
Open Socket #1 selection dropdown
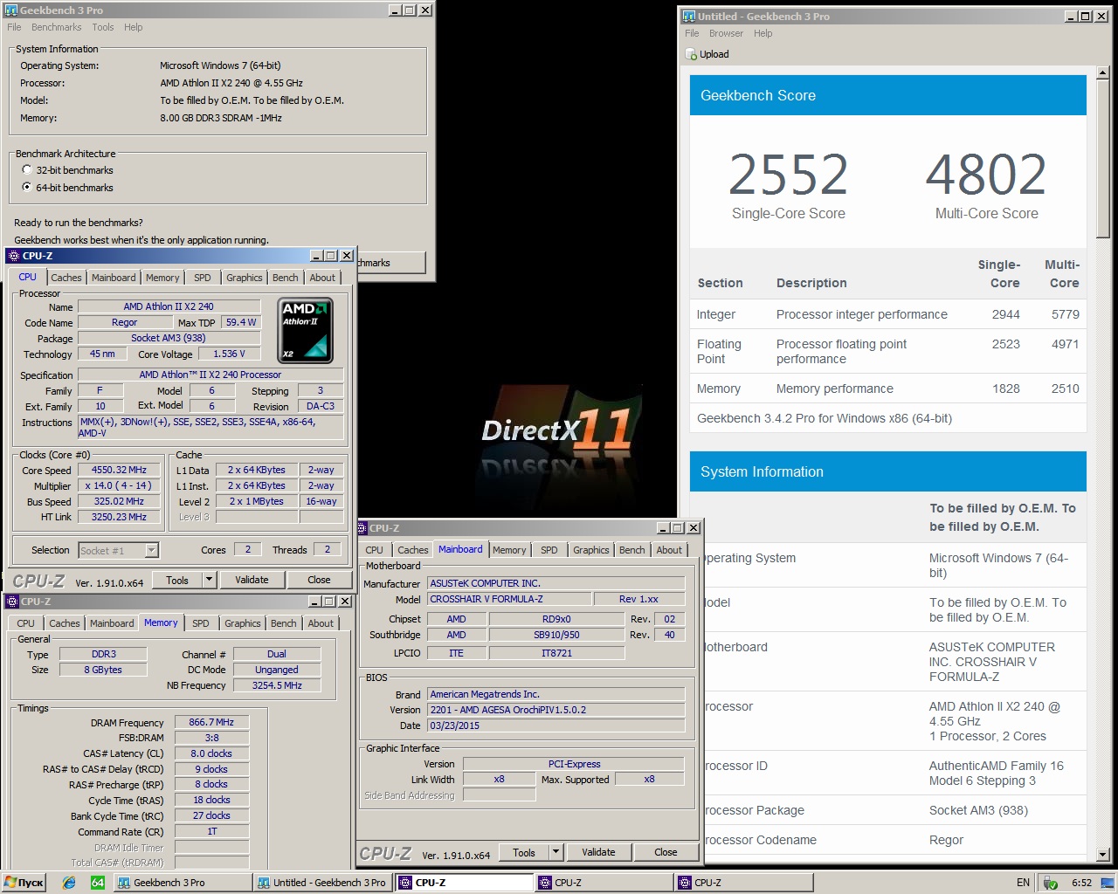tap(151, 550)
